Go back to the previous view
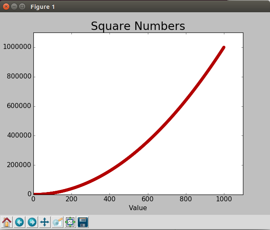 tap(19, 222)
